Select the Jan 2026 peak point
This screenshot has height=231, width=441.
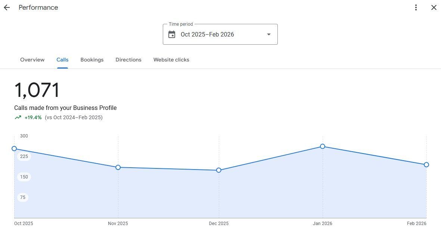[323, 146]
